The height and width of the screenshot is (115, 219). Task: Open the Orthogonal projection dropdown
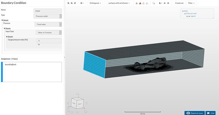point(95,3)
